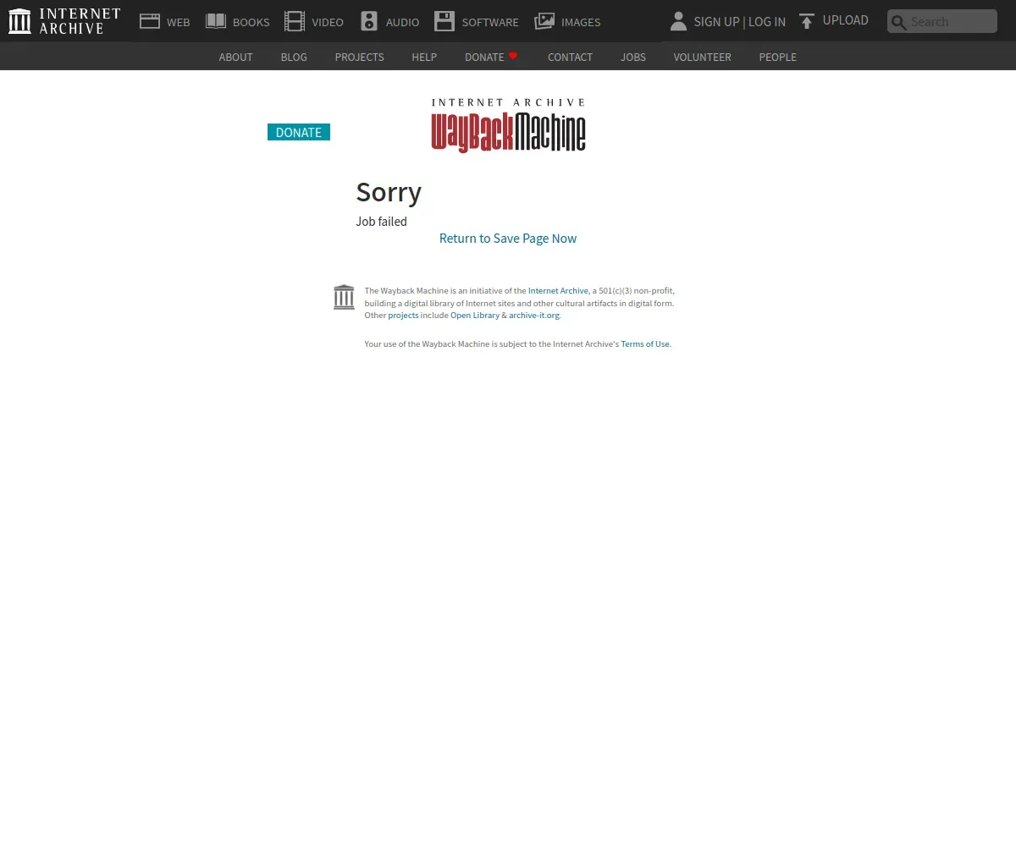Click the Web browser window icon
Screen dimensions: 1016x846
[150, 21]
